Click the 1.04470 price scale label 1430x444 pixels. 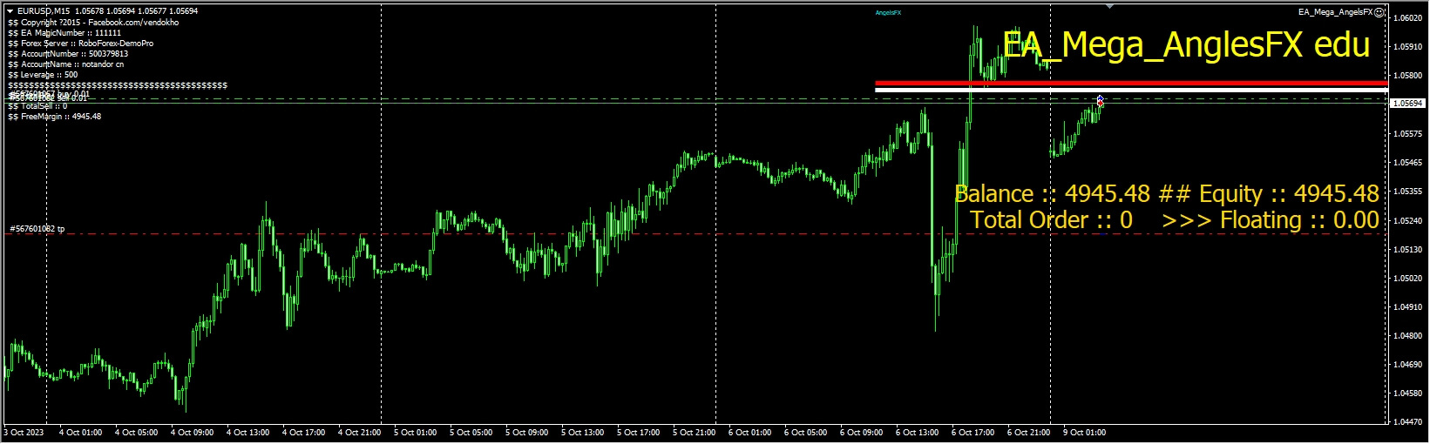[x=1408, y=422]
